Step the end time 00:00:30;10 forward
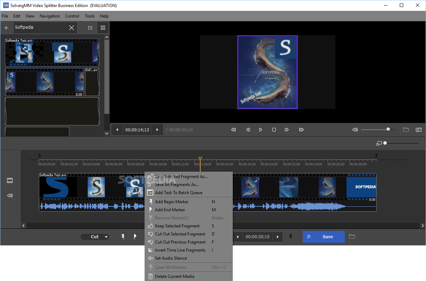Viewport: 426px width, 281px height. coord(278,237)
